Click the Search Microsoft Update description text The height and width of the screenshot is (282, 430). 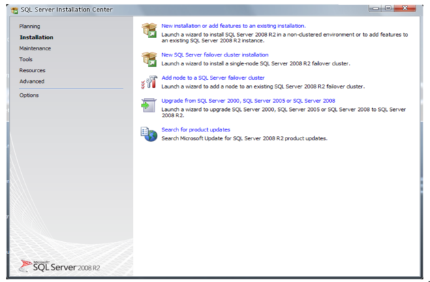click(245, 138)
